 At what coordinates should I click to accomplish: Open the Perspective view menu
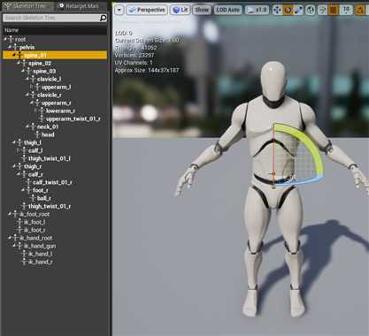pyautogui.click(x=147, y=10)
